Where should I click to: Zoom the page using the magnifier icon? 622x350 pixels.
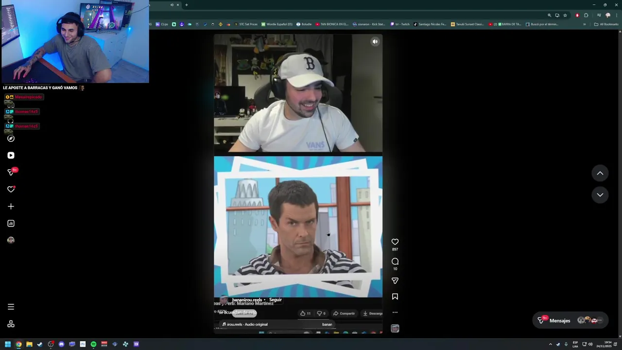pyautogui.click(x=550, y=15)
